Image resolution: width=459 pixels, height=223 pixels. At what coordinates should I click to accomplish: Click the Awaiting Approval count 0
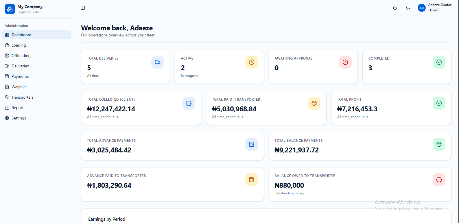point(276,68)
